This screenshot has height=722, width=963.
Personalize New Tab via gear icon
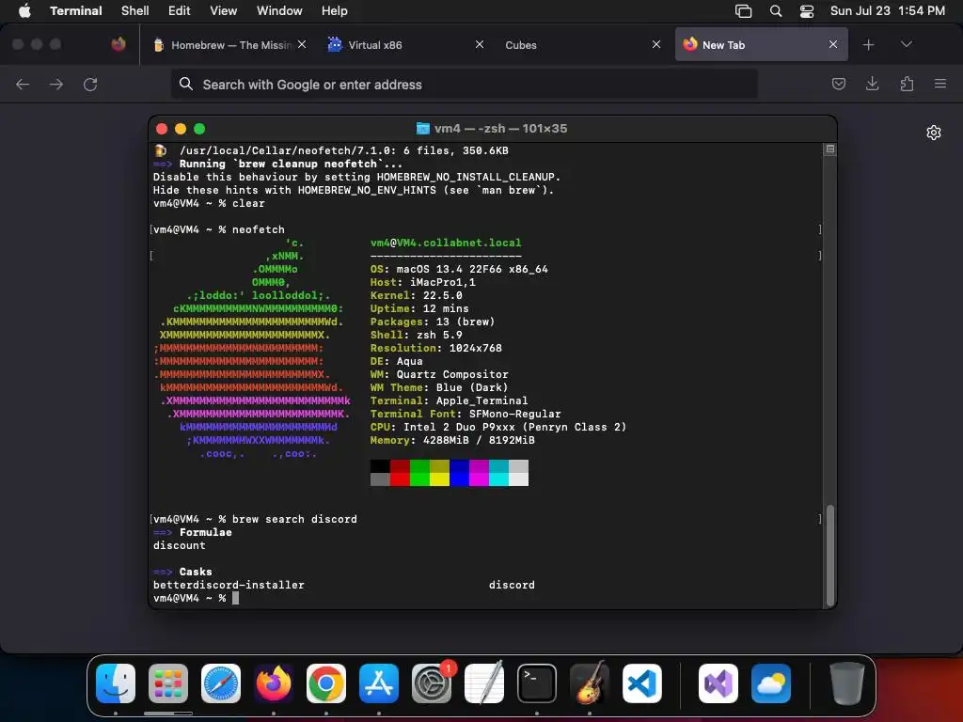(934, 133)
